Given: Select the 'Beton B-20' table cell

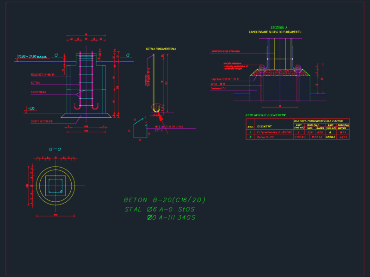Looking at the screenshot, I should tap(265, 137).
